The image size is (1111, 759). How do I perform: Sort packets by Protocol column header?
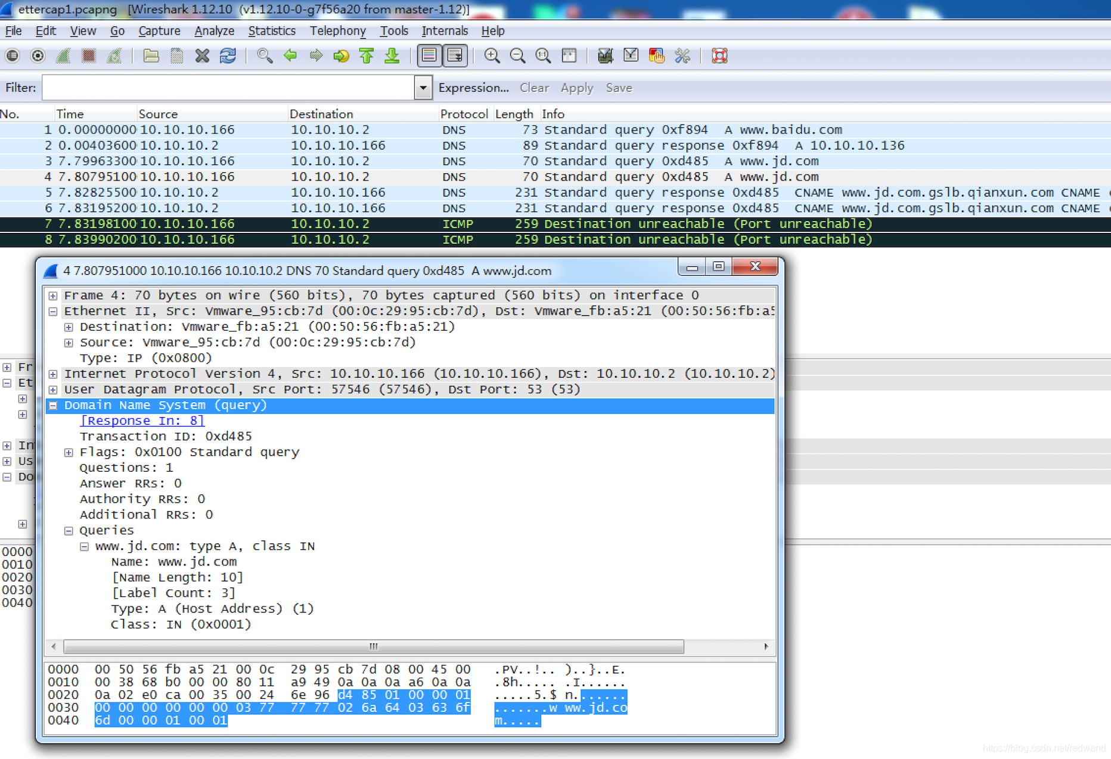[464, 114]
